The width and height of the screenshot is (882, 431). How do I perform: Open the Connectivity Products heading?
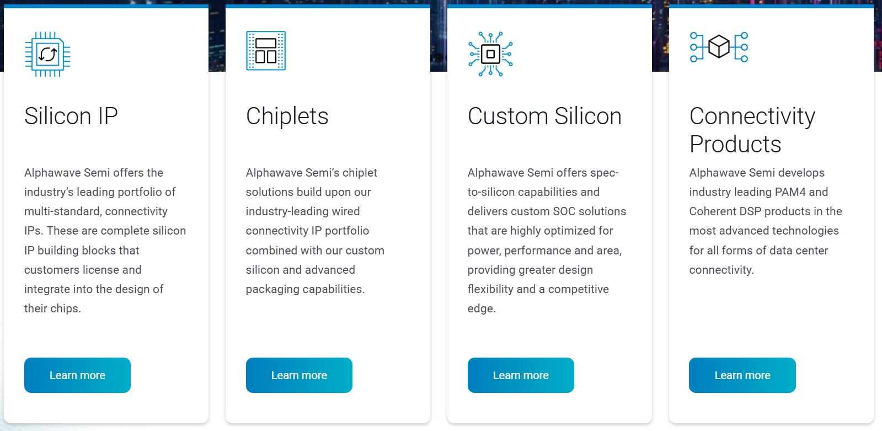(752, 130)
